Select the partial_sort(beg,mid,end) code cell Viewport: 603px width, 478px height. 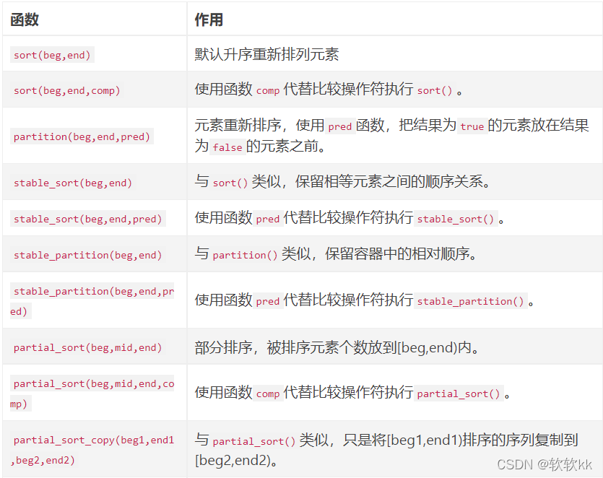pos(88,347)
